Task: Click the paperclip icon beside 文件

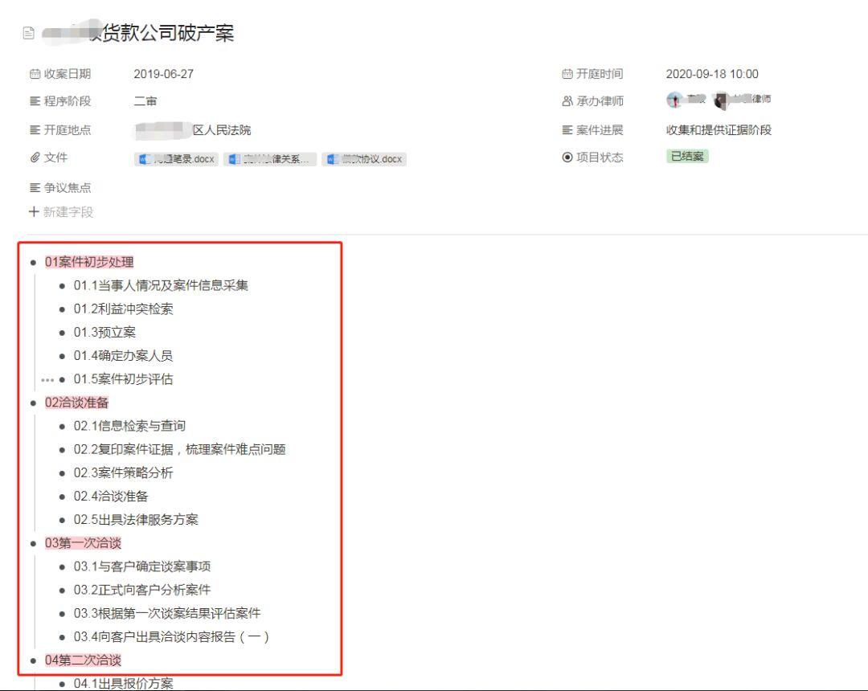Action: (35, 157)
